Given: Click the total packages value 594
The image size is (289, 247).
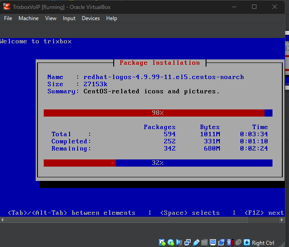Looking at the screenshot, I should [169, 134].
